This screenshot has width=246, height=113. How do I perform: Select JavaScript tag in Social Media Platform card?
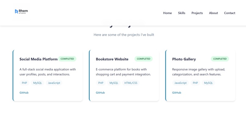54,83
